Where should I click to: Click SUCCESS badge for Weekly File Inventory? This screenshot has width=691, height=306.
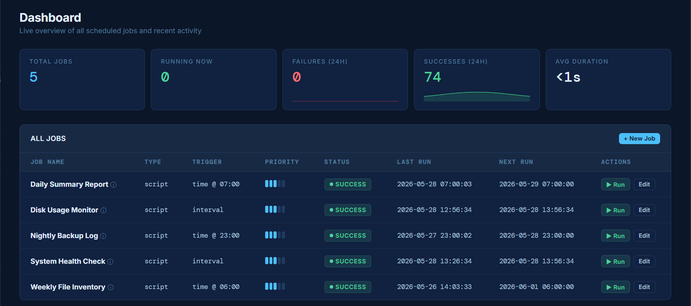[347, 287]
